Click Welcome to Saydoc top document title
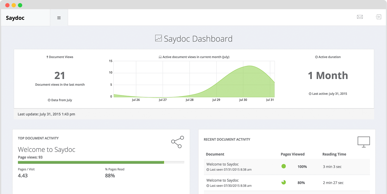387x194 pixels. [x=47, y=149]
